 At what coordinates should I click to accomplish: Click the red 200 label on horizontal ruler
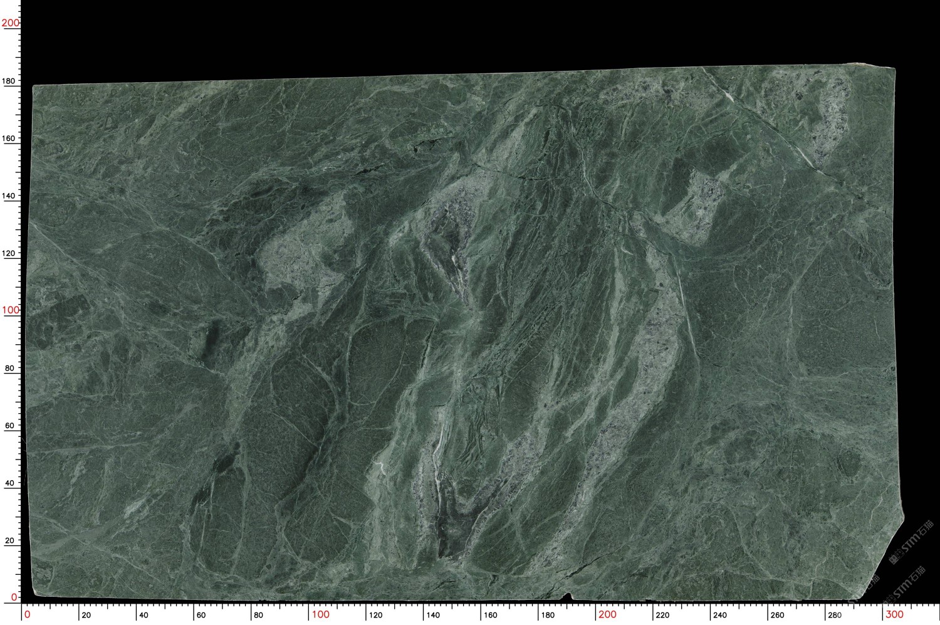[x=607, y=614]
